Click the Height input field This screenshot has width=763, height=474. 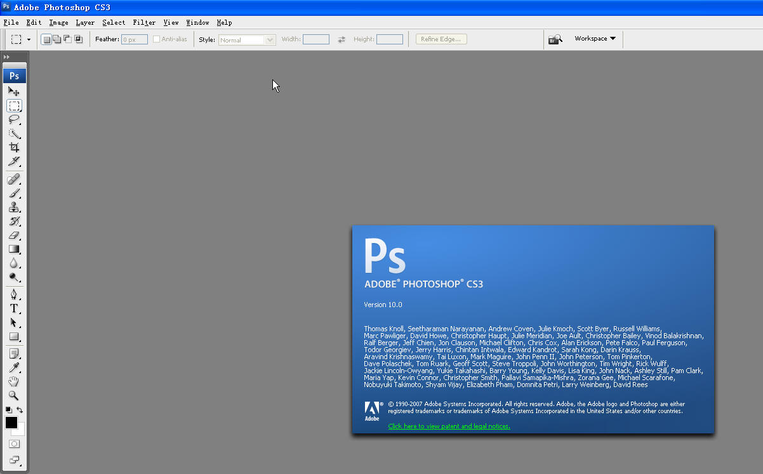(390, 39)
